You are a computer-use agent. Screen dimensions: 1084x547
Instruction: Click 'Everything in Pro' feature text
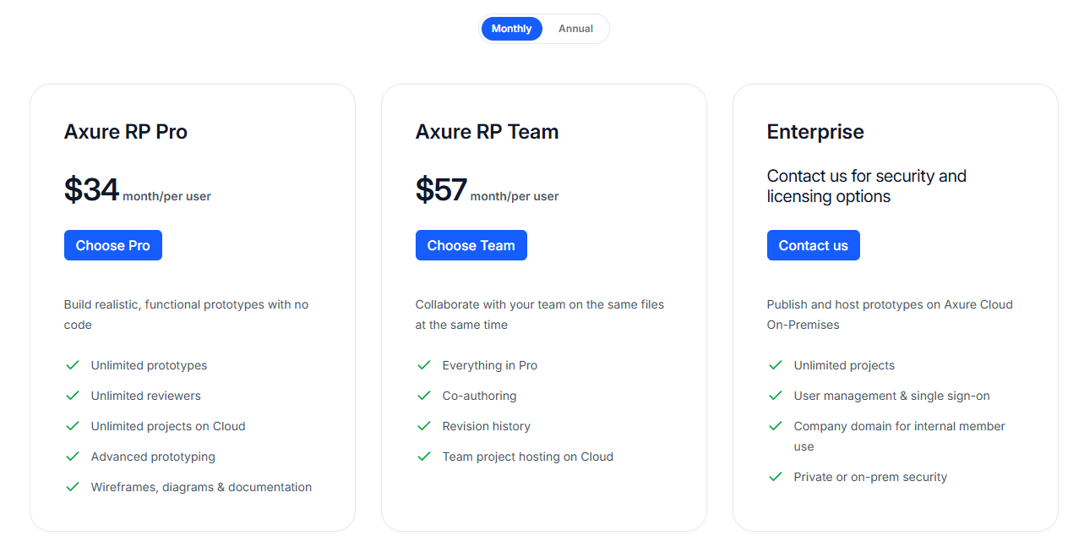tap(490, 365)
